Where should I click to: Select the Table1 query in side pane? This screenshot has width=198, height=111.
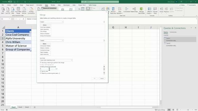click(x=180, y=39)
